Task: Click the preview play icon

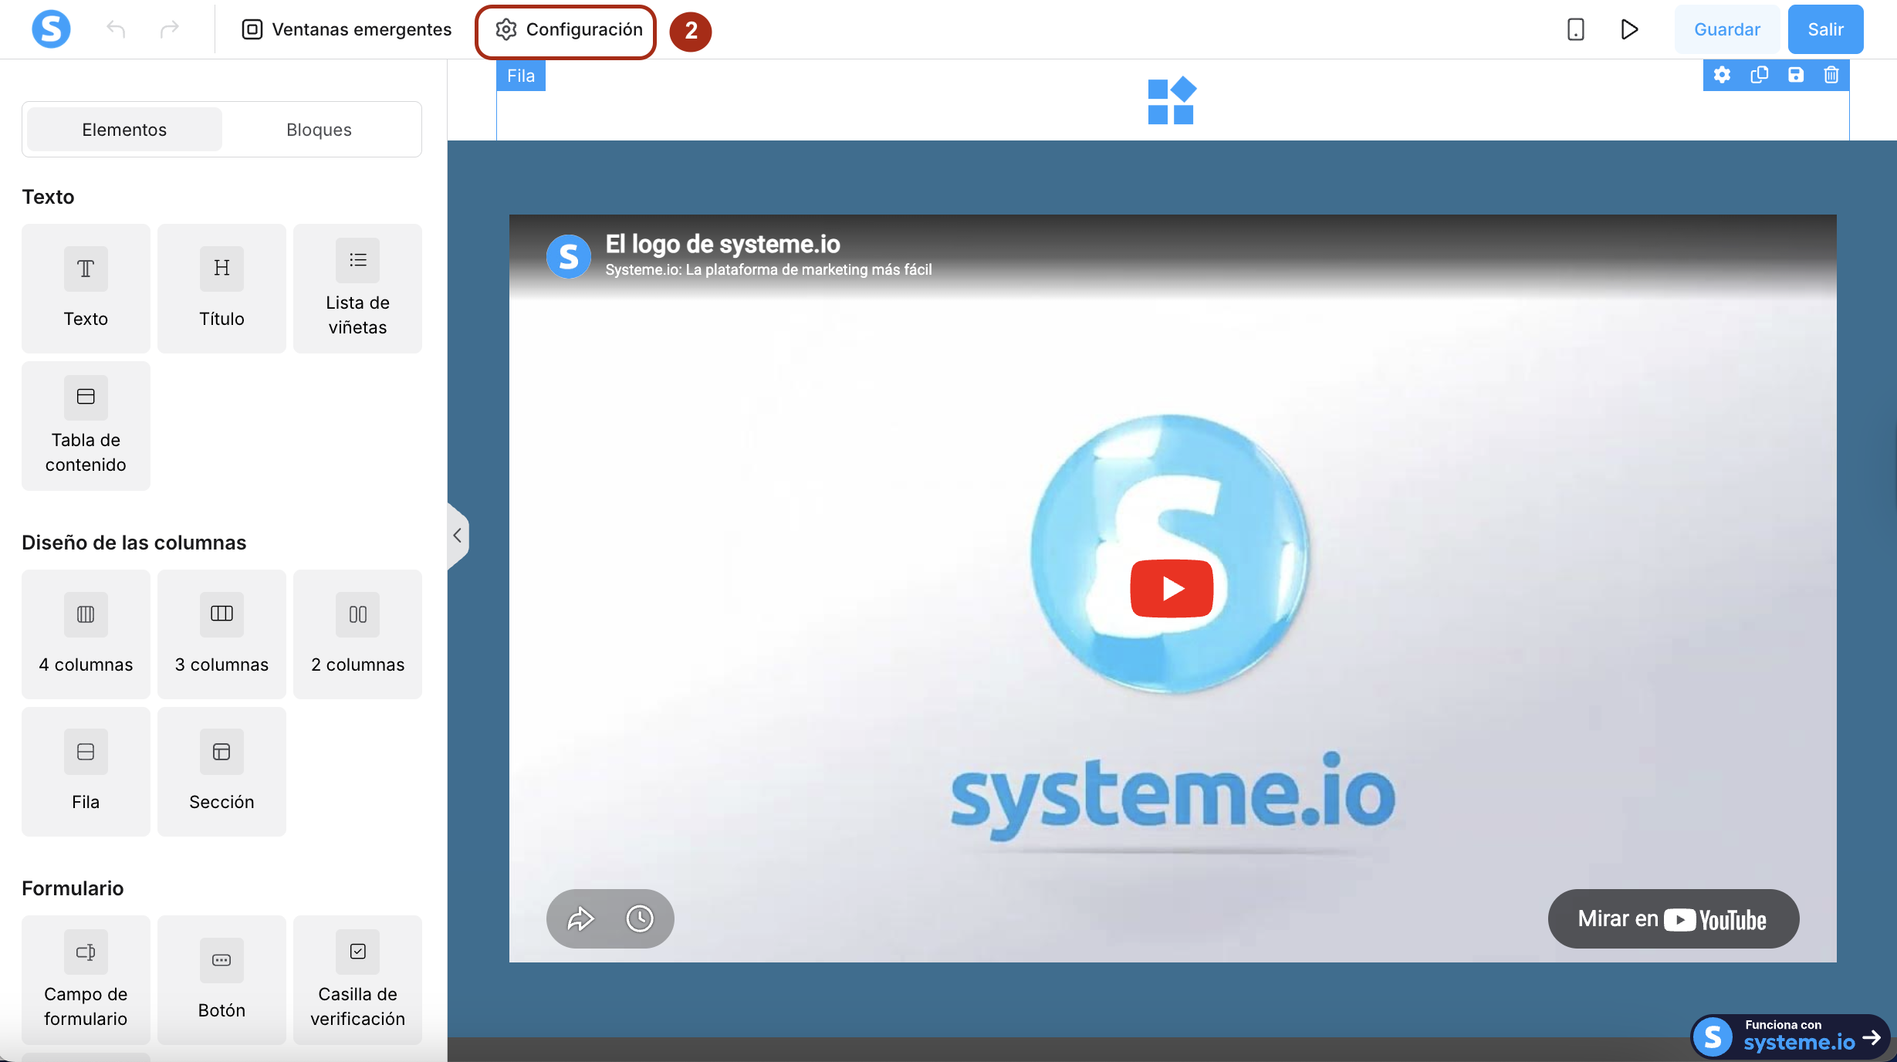Action: pos(1629,29)
